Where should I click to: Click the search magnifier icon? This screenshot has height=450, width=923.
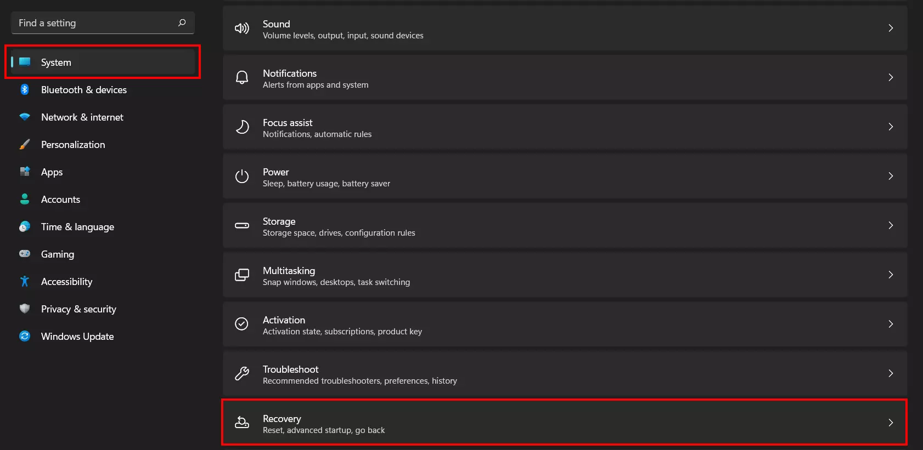click(x=182, y=22)
